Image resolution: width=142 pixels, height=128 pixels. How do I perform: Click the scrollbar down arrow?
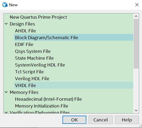click(136, 110)
